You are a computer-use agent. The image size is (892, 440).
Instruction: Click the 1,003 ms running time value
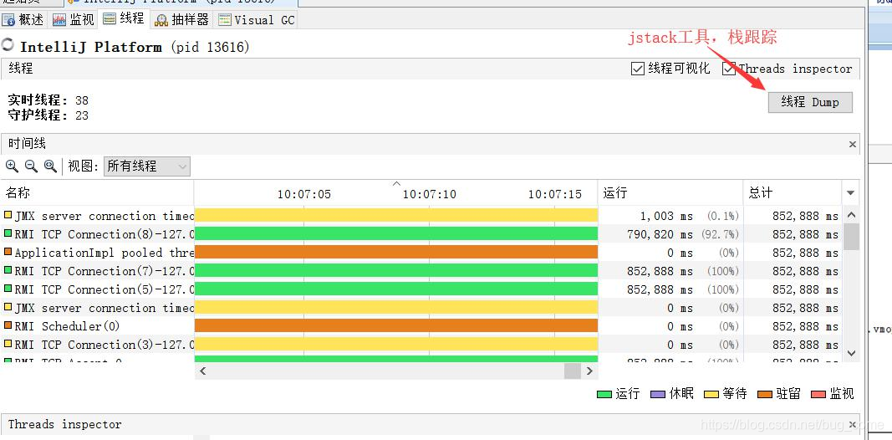click(667, 217)
